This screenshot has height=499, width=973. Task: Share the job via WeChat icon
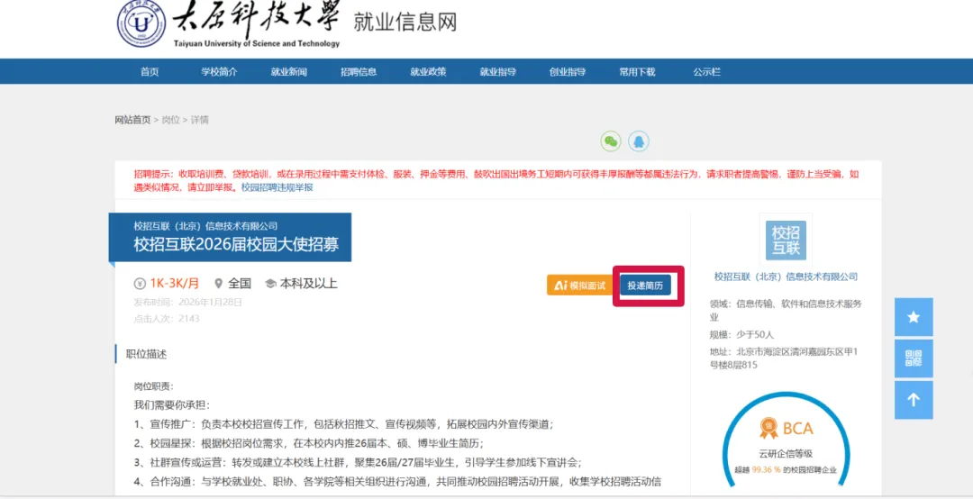(611, 141)
